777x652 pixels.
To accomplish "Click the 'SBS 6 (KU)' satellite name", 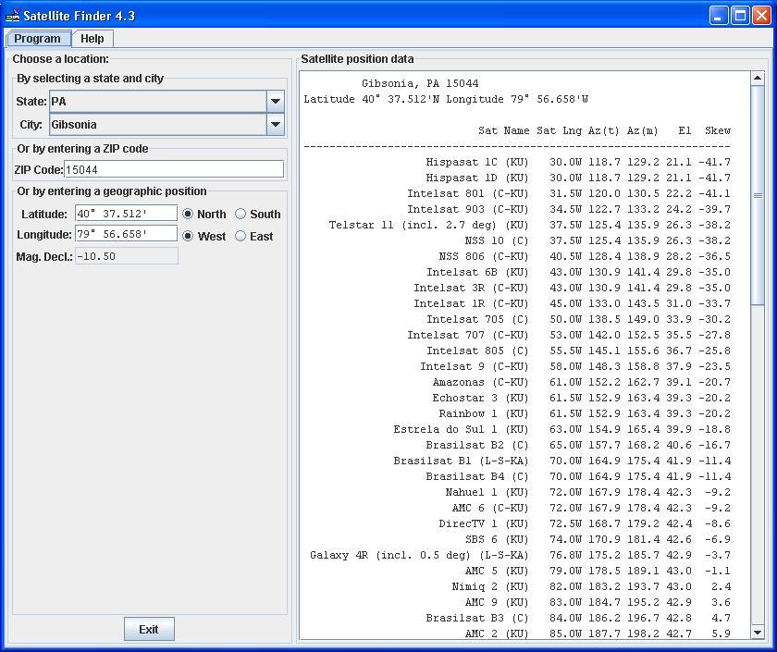I will coord(497,539).
